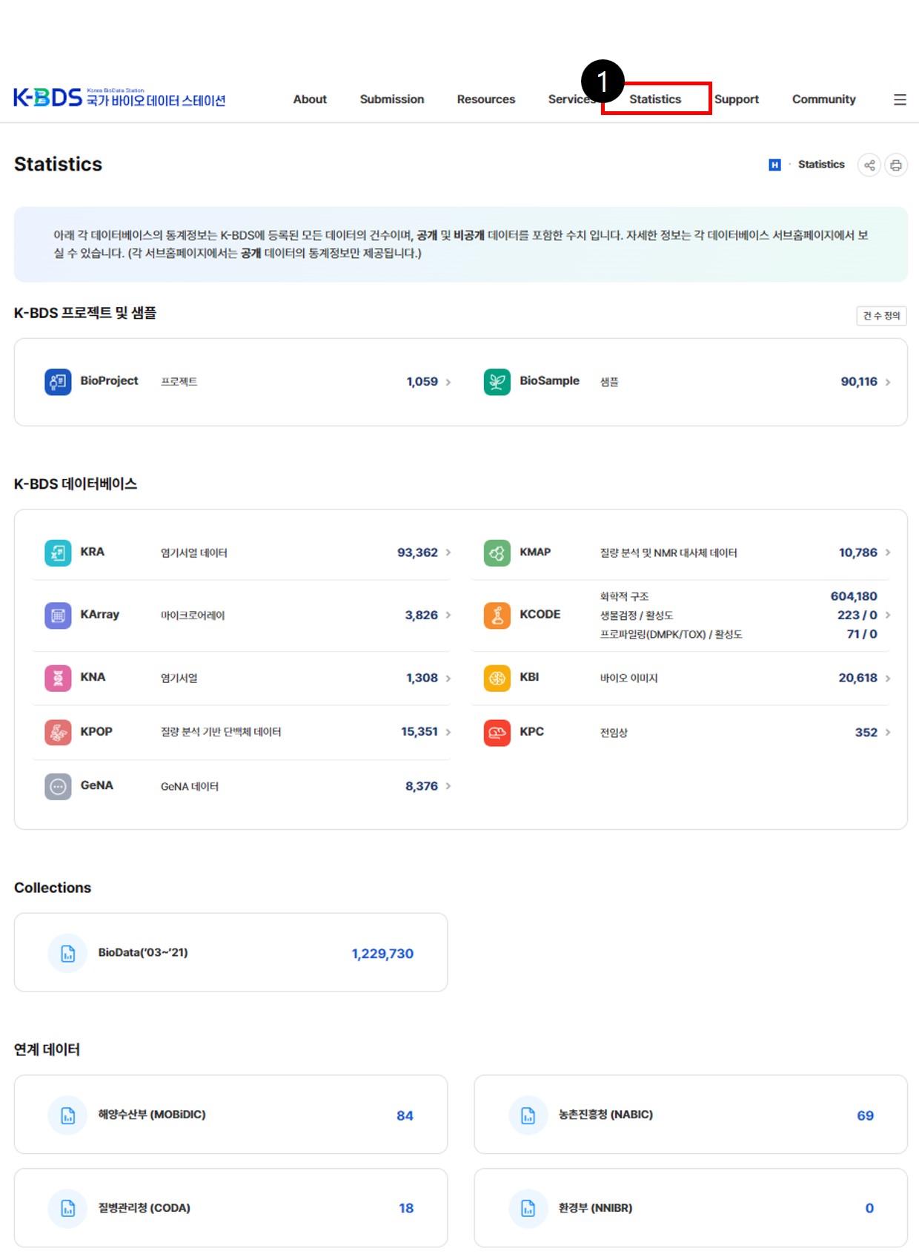Click the KPOP count 15,351
Image resolution: width=919 pixels, height=1257 pixels.
(x=419, y=733)
